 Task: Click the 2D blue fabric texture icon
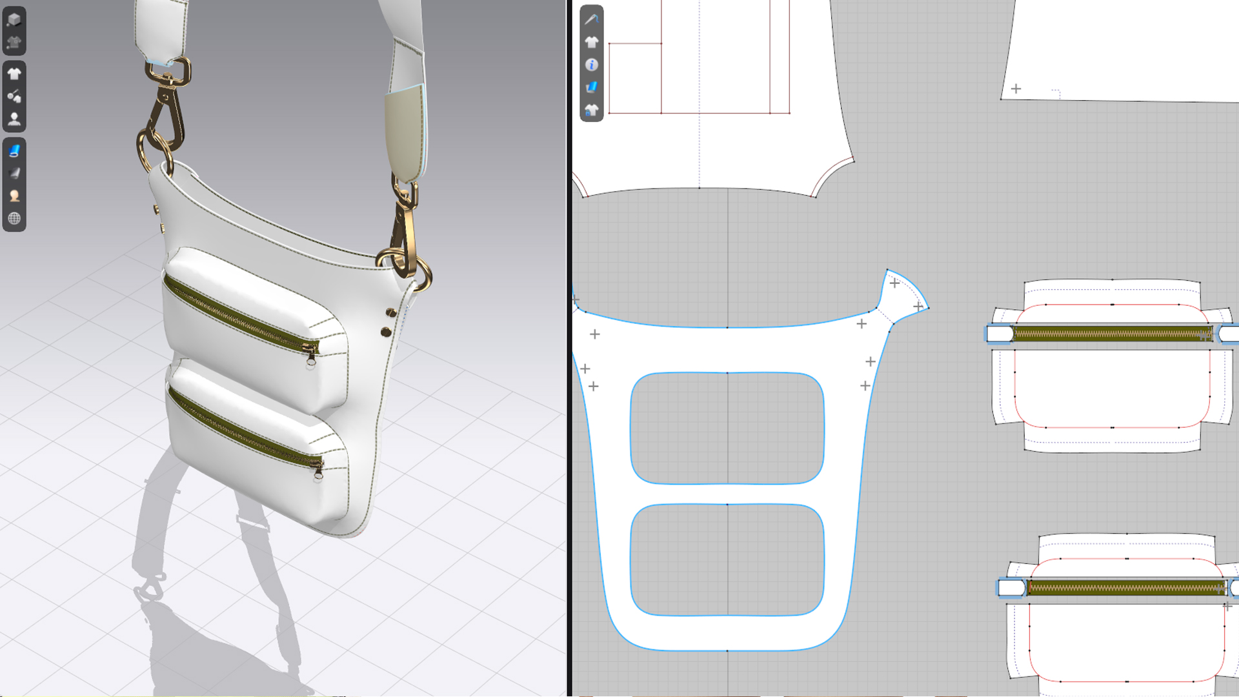click(591, 87)
